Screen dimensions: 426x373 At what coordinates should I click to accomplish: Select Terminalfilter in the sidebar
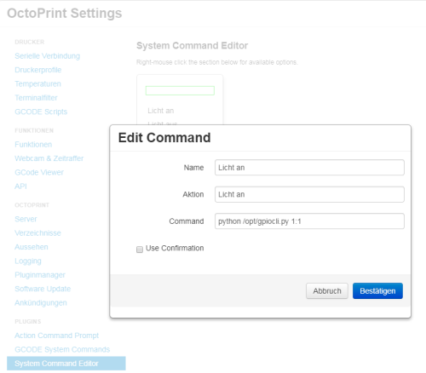[x=36, y=98]
